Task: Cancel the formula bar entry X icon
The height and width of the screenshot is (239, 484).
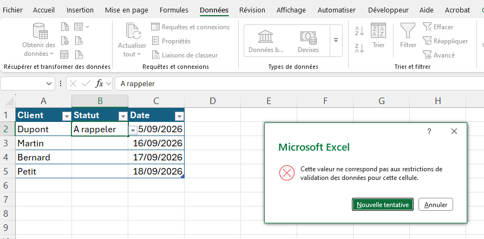Action: click(x=73, y=83)
